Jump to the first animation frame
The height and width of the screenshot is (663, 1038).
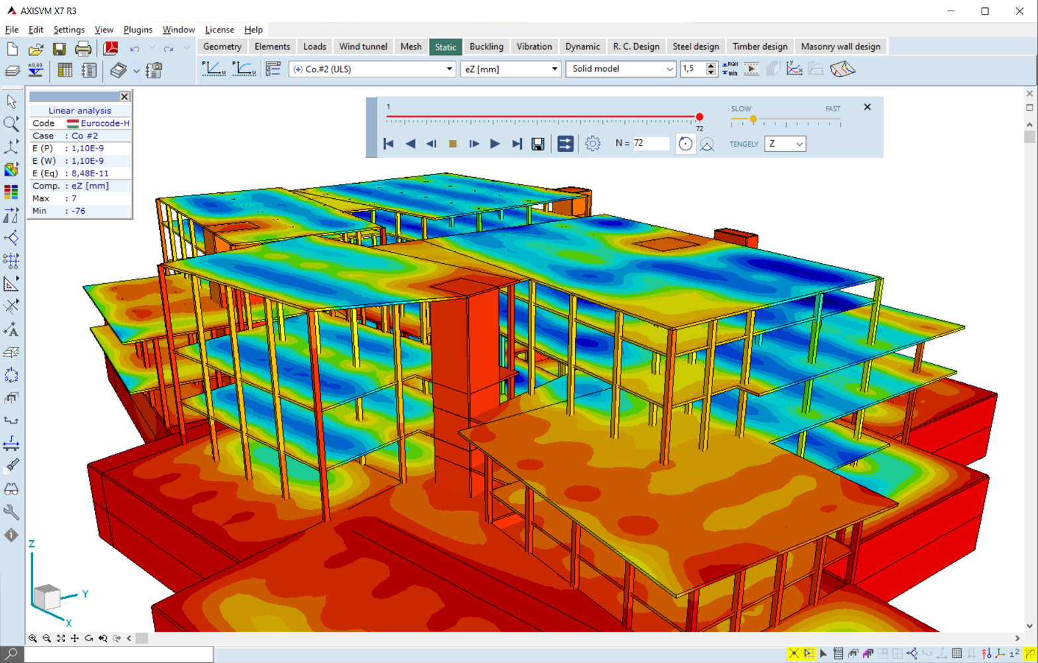(x=389, y=144)
